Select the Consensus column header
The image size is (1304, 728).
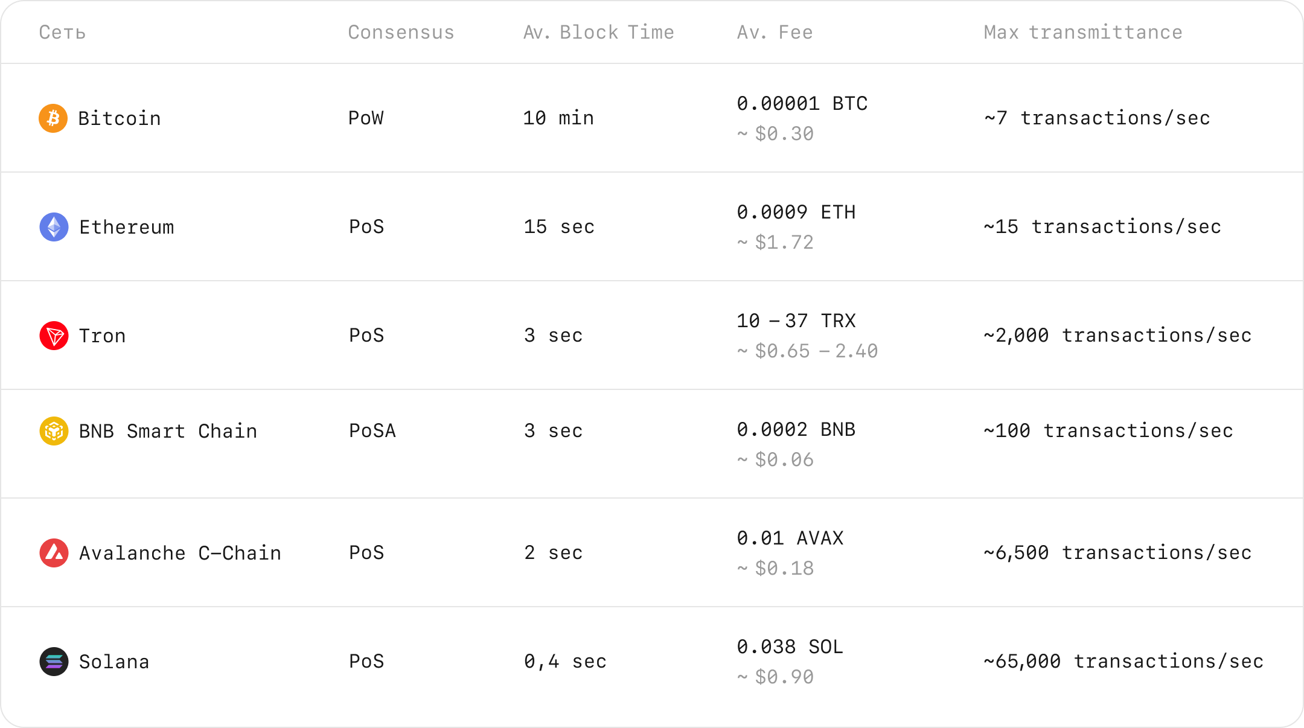pyautogui.click(x=401, y=33)
